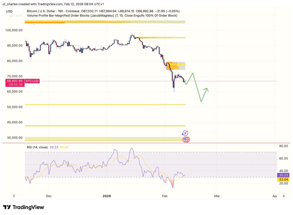Click the A control on the time axis

(x=284, y=196)
